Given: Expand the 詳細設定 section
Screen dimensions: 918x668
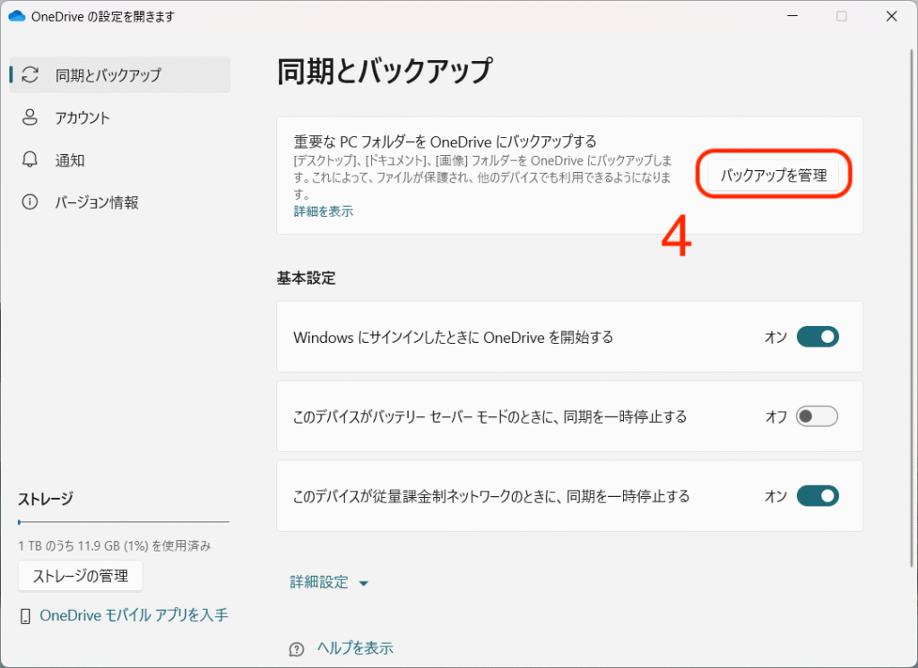Looking at the screenshot, I should [x=329, y=582].
